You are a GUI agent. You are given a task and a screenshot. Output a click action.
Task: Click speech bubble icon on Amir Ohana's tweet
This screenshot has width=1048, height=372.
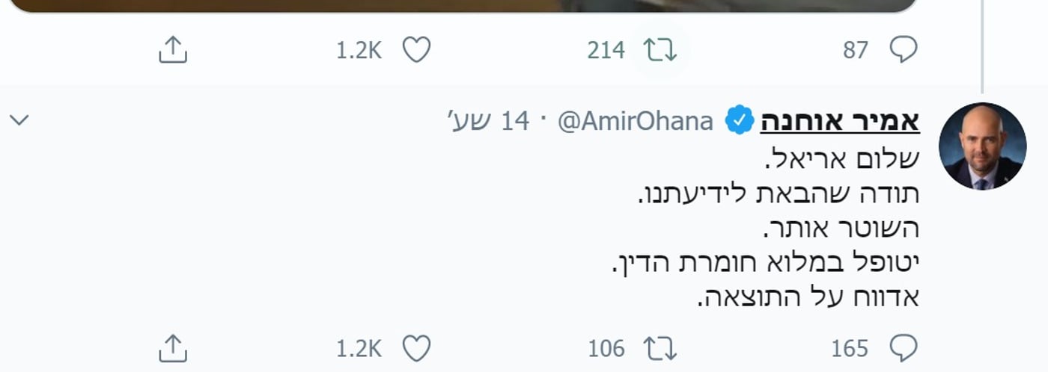[903, 348]
